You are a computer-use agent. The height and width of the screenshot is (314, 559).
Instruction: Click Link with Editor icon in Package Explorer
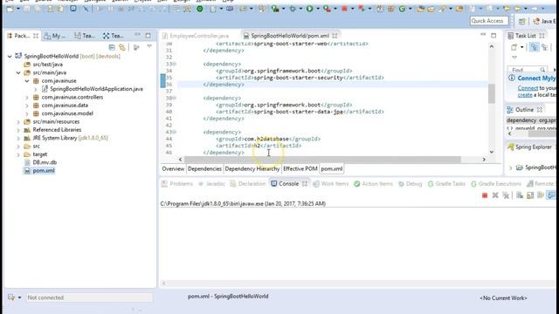[x=122, y=47]
